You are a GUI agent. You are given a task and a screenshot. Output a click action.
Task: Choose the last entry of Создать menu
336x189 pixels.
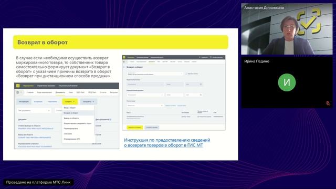coord(72,139)
